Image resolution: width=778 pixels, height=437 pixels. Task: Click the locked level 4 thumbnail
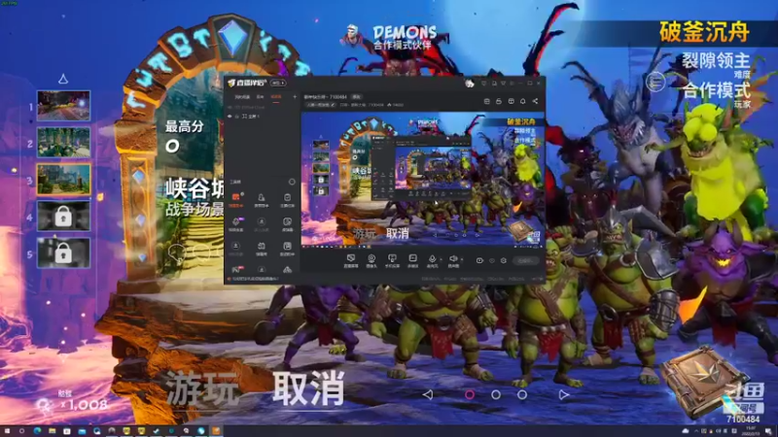point(63,216)
